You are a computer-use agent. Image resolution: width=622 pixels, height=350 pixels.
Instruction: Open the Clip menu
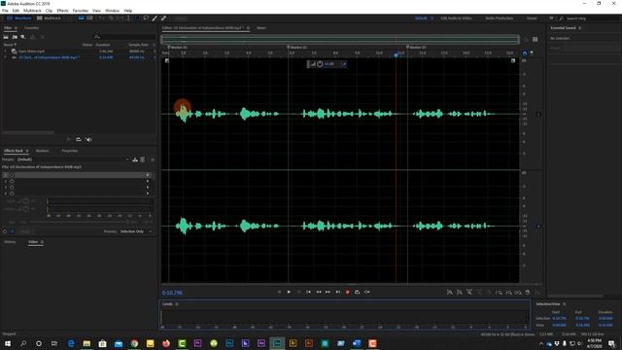click(x=49, y=11)
